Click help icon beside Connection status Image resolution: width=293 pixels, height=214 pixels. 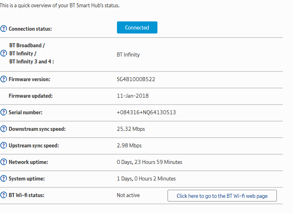(4, 29)
